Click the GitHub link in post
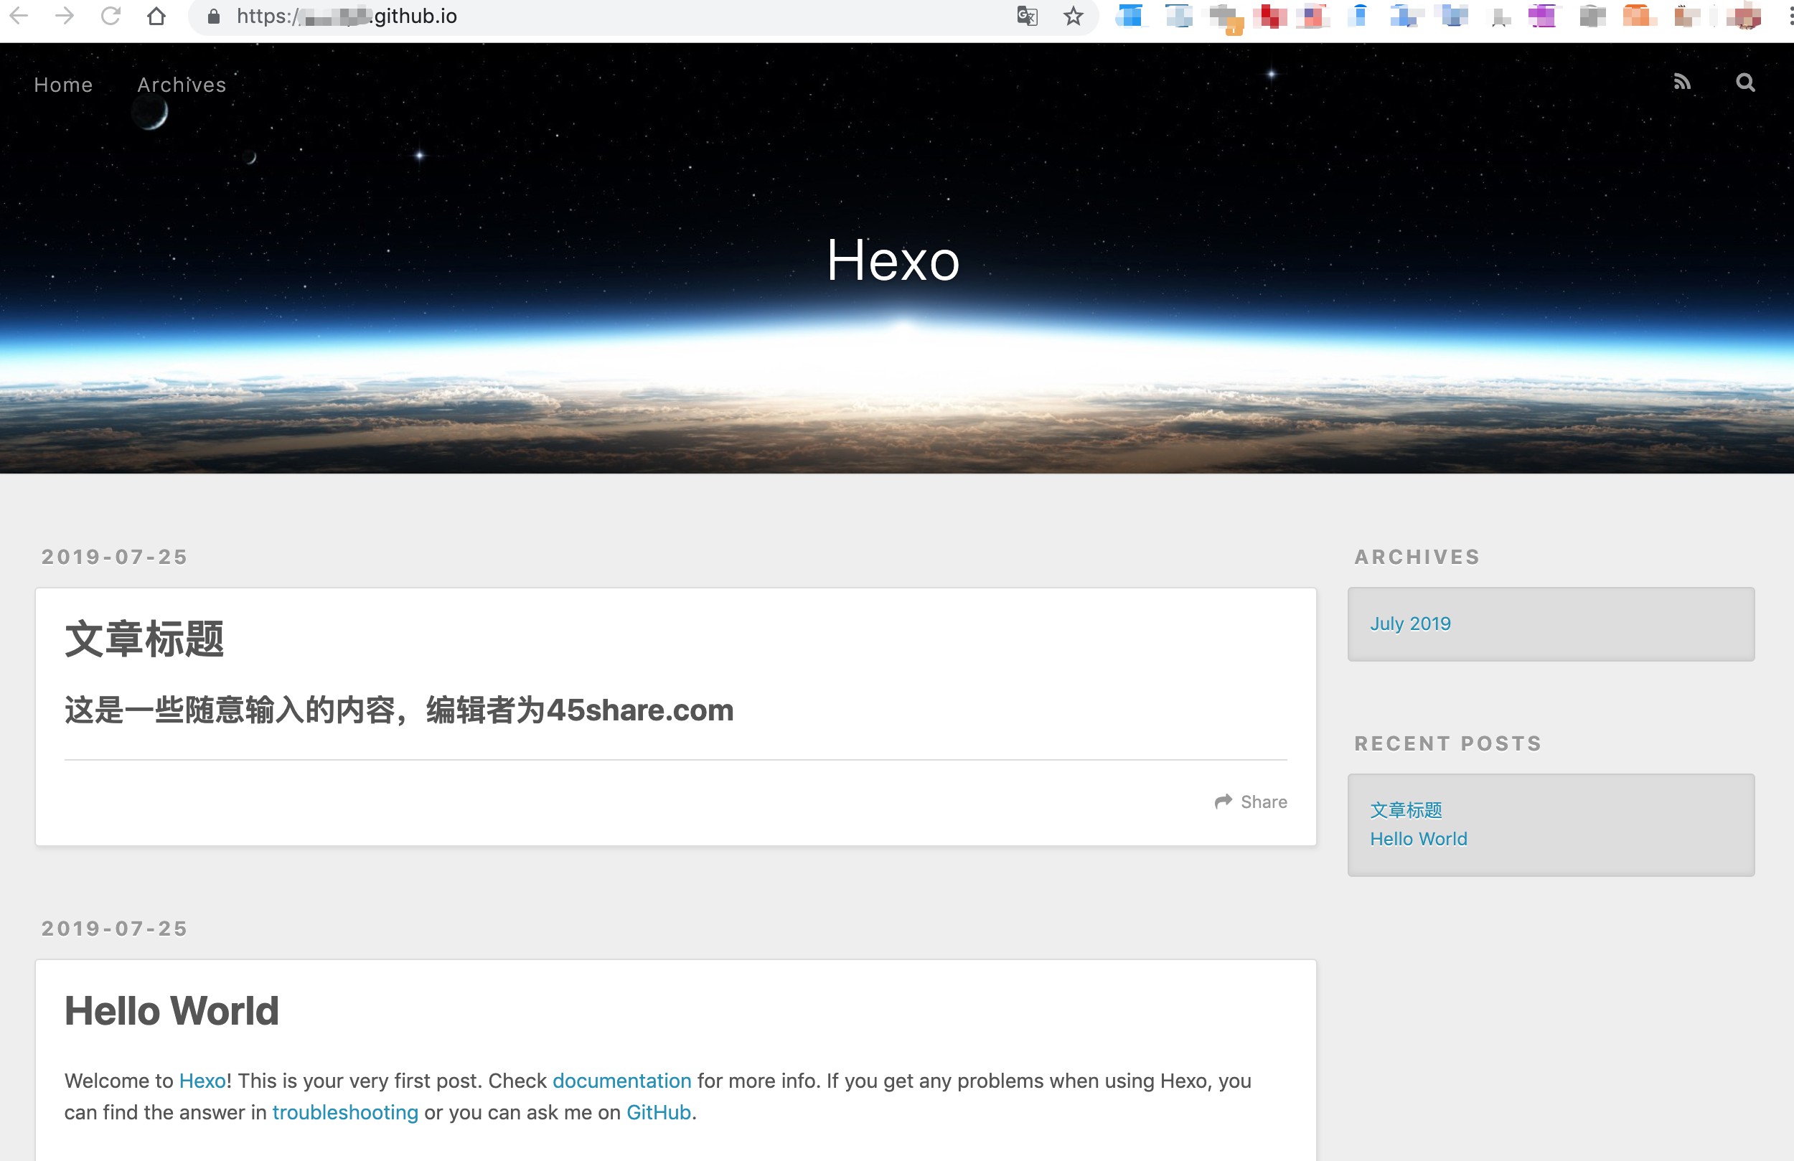This screenshot has height=1161, width=1794. tap(658, 1112)
